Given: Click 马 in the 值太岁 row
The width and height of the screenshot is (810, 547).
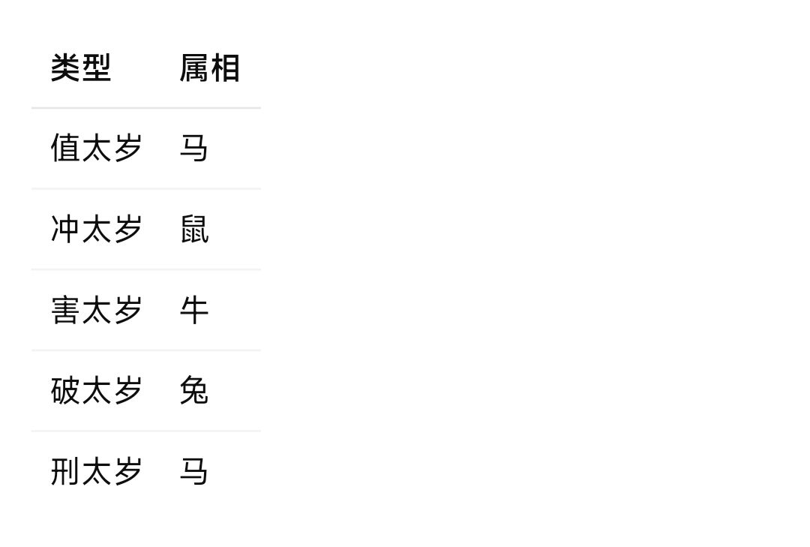Looking at the screenshot, I should click(193, 148).
